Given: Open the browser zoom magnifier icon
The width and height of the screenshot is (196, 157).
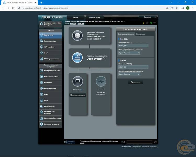Looking at the screenshot, I should (x=167, y=8).
